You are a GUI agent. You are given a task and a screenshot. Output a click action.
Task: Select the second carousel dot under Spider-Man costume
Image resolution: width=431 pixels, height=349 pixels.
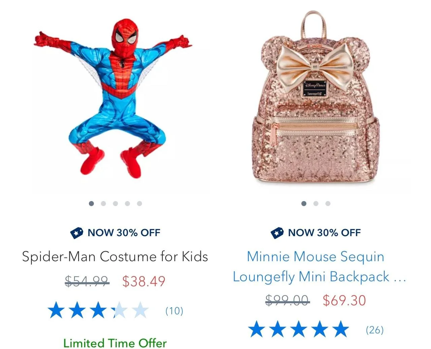[x=103, y=203]
